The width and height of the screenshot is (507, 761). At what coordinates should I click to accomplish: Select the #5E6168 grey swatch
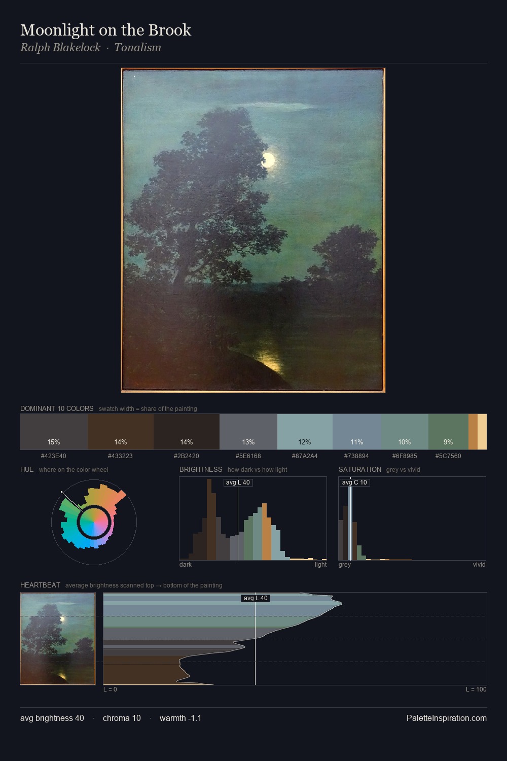[248, 432]
